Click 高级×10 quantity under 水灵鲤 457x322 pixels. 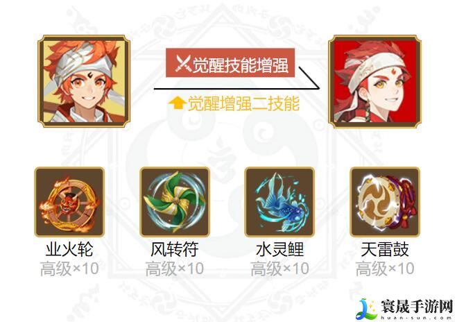click(279, 269)
